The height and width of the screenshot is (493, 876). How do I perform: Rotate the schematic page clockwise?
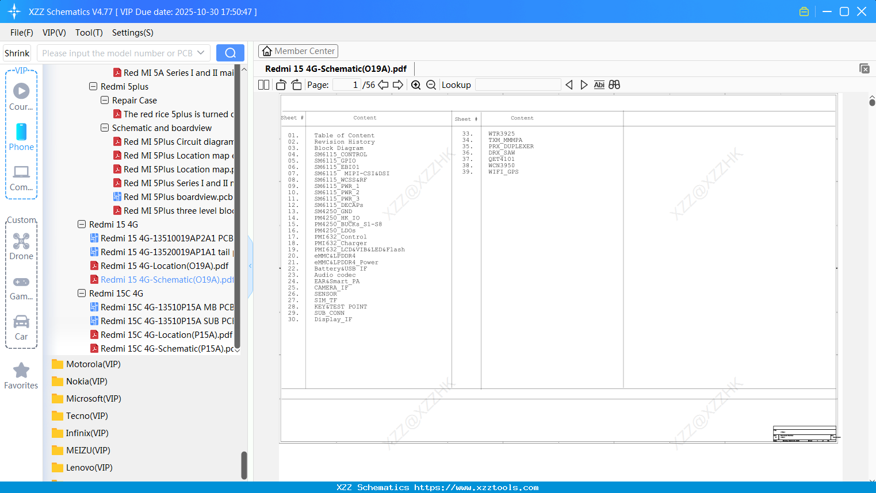point(296,84)
